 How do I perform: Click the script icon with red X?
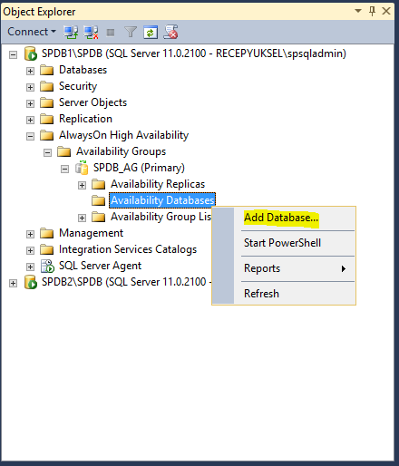[170, 32]
